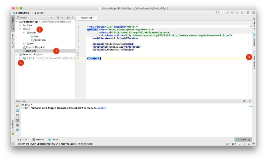The width and height of the screenshot is (267, 161).
Task: Click the Search Everywhere magnifier icon
Action: coord(254,13)
